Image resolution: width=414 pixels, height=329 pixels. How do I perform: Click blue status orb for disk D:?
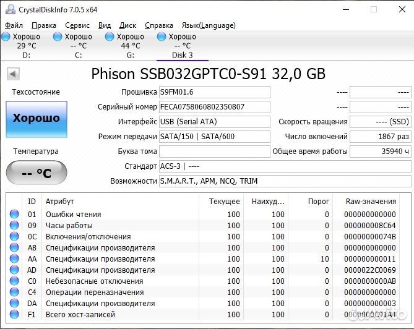[x=6, y=36]
